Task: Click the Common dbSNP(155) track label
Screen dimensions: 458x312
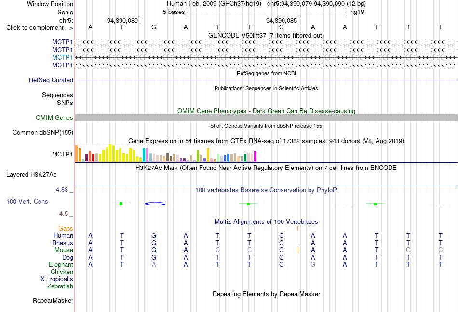Action: (x=43, y=133)
